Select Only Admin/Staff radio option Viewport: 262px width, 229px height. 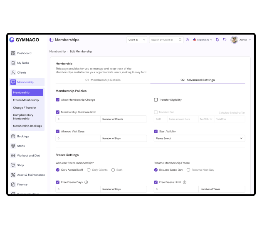coord(58,170)
